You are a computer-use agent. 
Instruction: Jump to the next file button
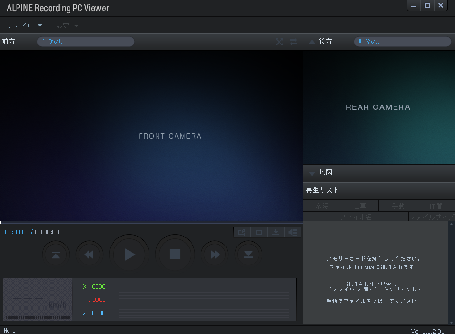point(248,255)
